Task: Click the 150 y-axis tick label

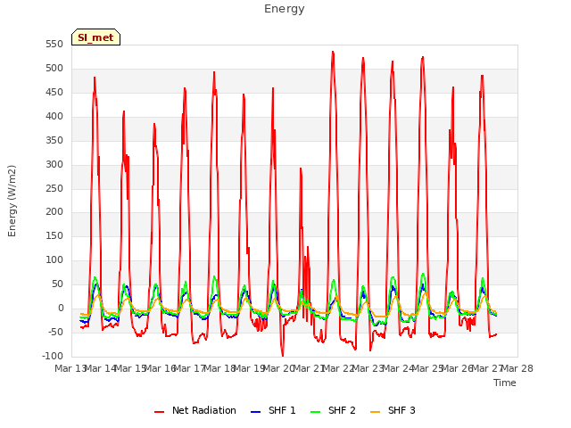Action: coord(54,235)
